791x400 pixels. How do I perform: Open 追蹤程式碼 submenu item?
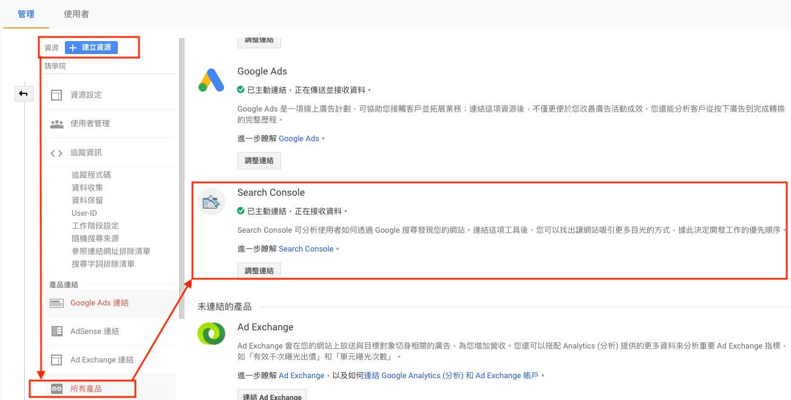91,175
